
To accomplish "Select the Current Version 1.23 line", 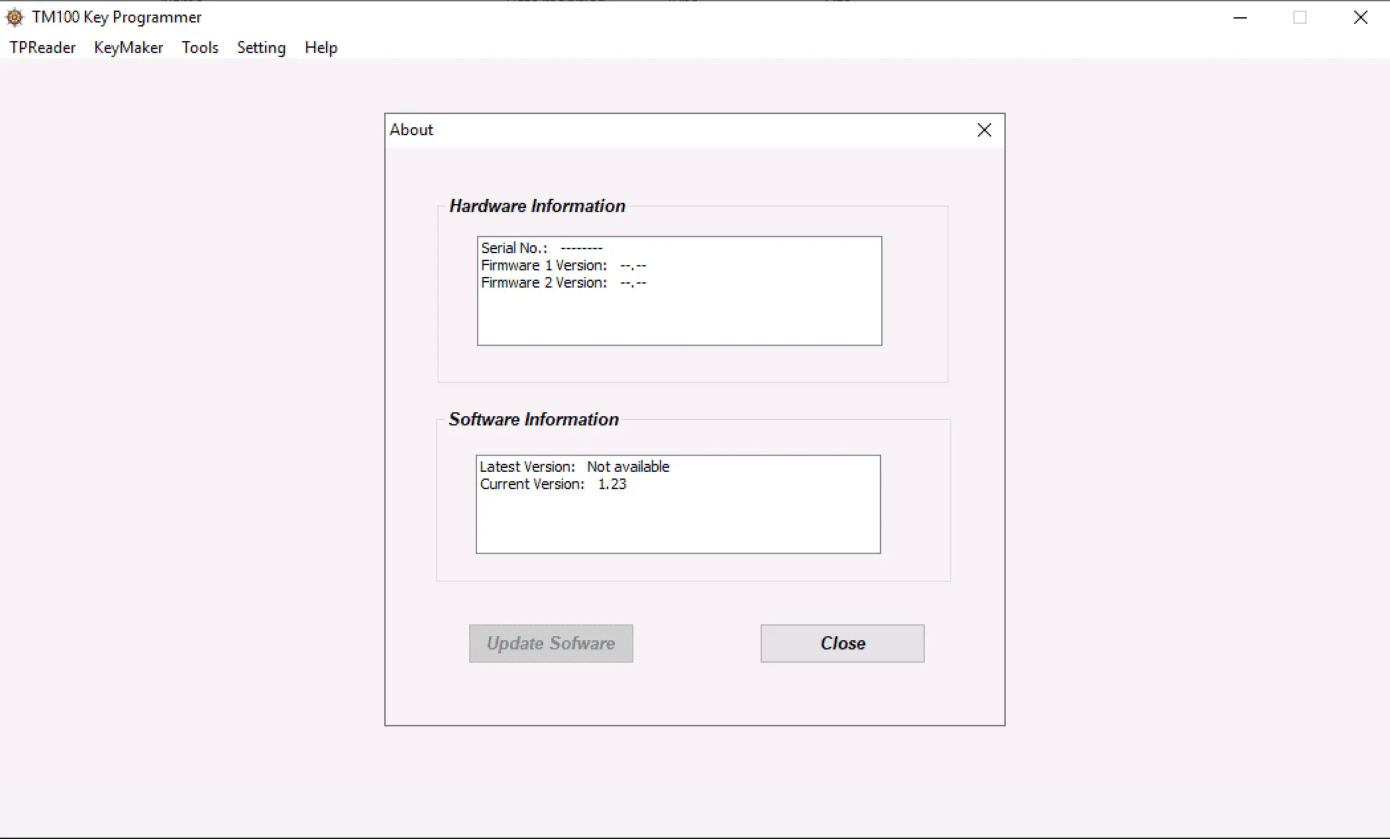I will pyautogui.click(x=553, y=484).
